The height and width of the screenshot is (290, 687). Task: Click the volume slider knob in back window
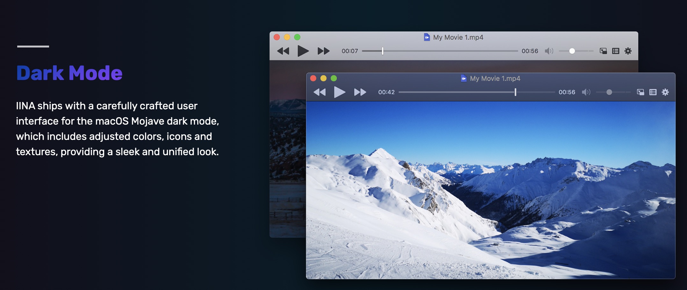coord(572,51)
